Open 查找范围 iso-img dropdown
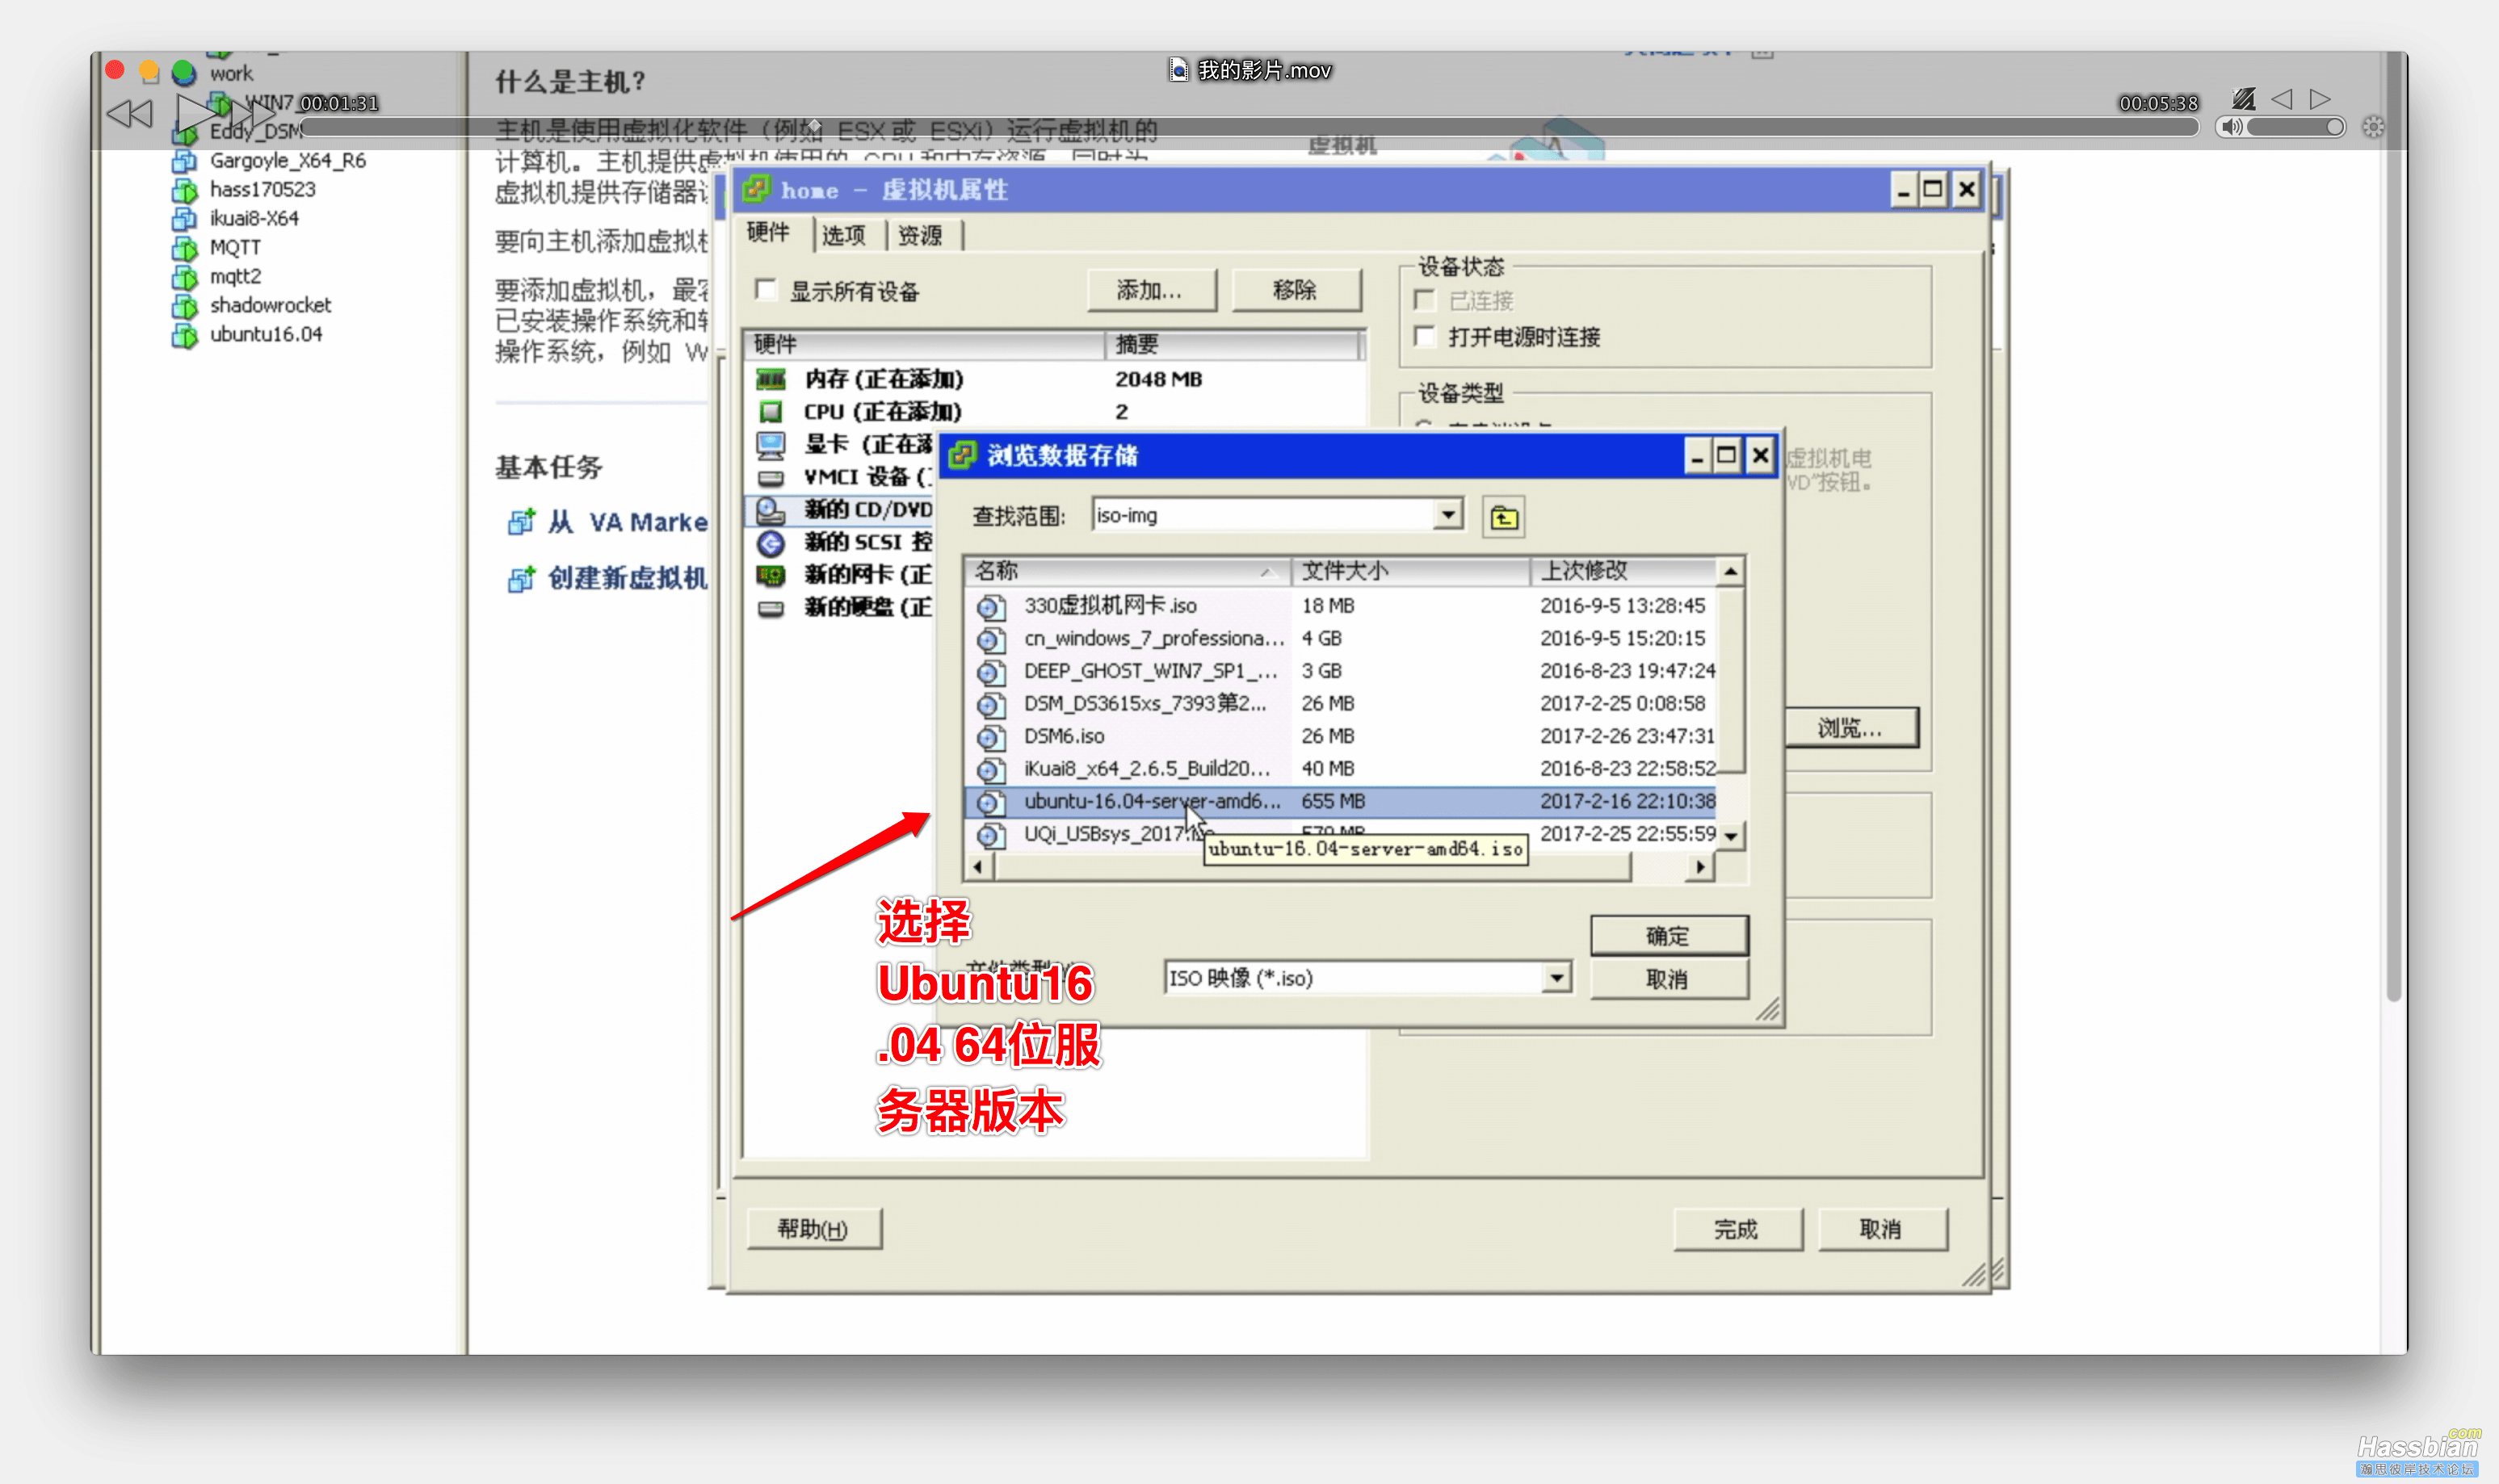Screen dimensions: 2499x1484 click(1447, 515)
